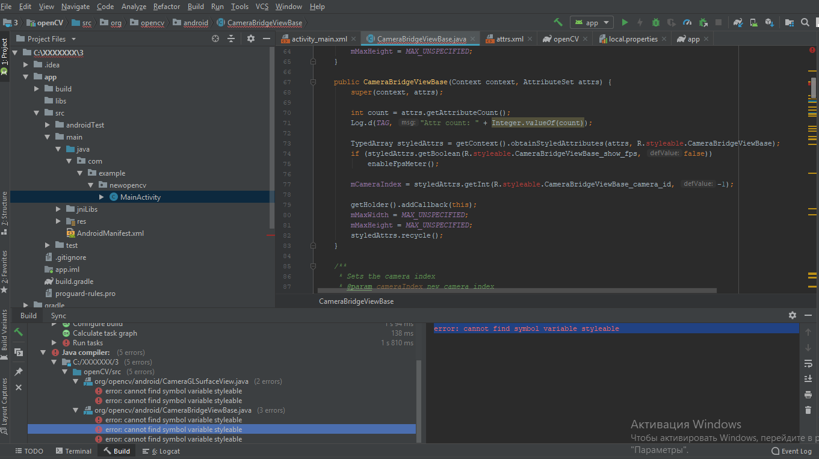Screen dimensions: 819x459
Task: Click Attach Debugger to Android Process icon
Action: [703, 22]
